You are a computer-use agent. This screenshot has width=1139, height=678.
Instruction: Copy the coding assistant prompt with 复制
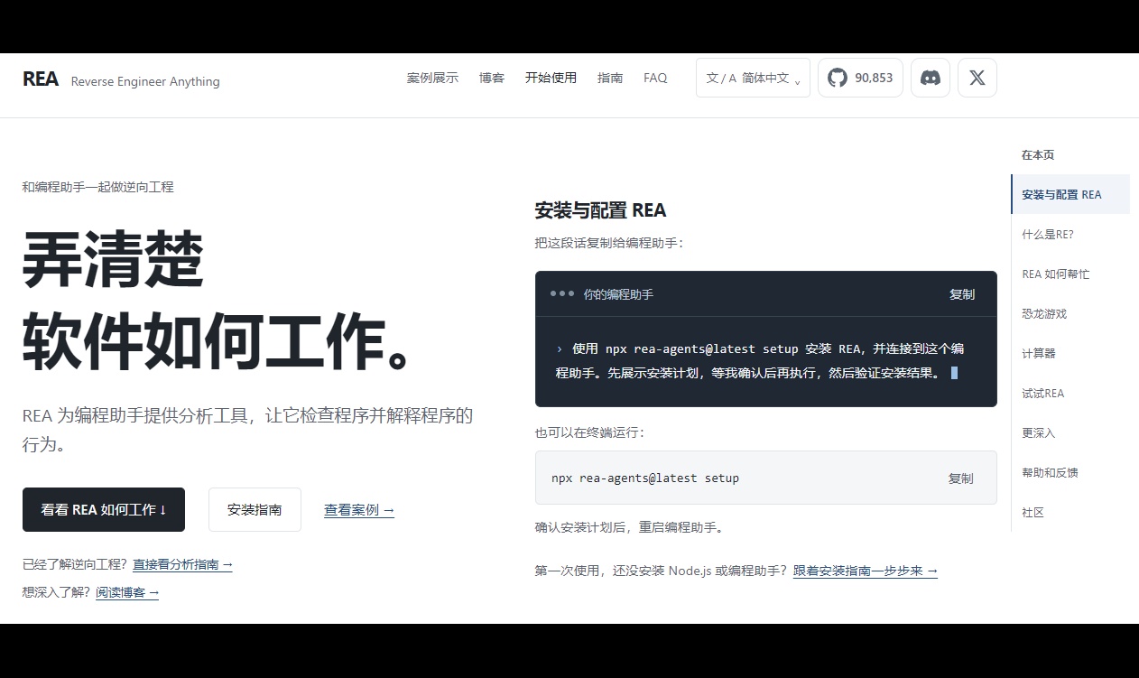tap(962, 294)
